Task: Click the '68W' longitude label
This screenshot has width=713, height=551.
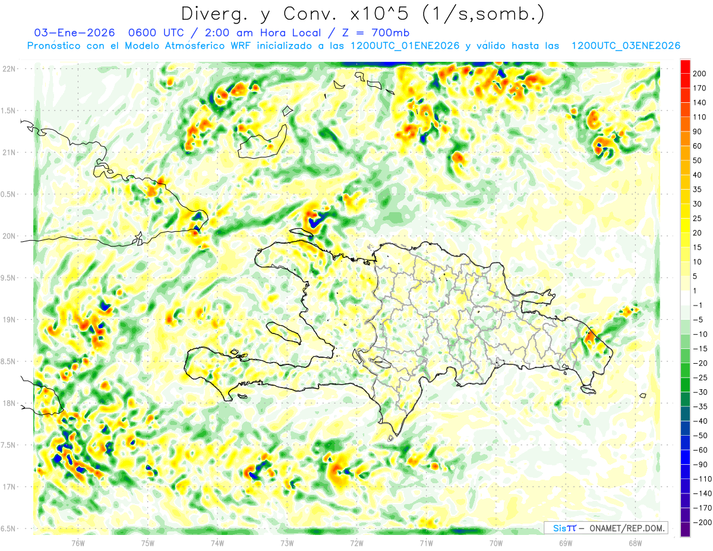Action: pyautogui.click(x=635, y=543)
